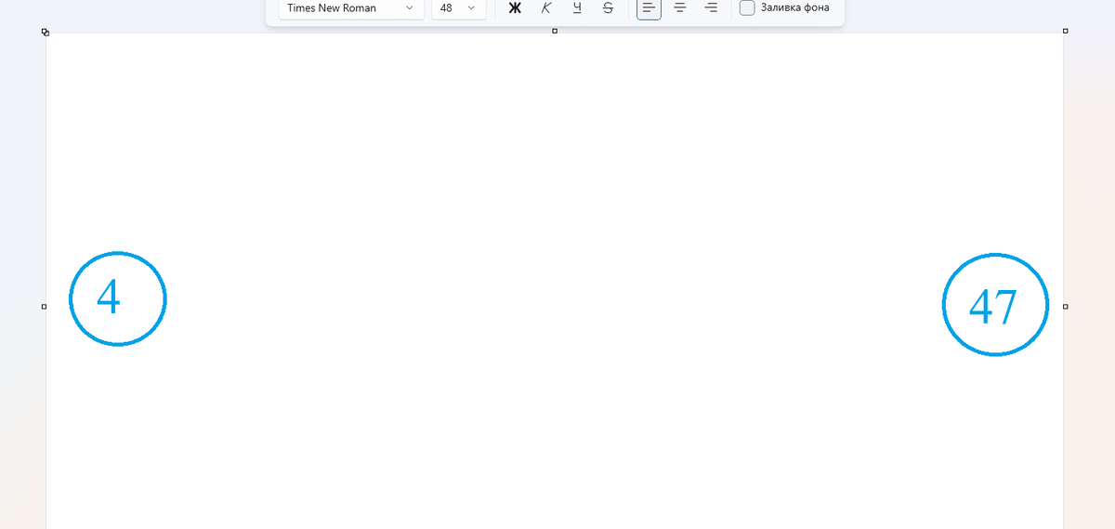Toggle underline formatting (Ч)

[x=577, y=8]
